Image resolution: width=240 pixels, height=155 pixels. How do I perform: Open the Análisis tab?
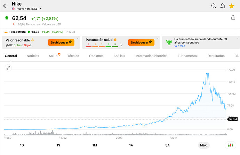[x=119, y=56]
